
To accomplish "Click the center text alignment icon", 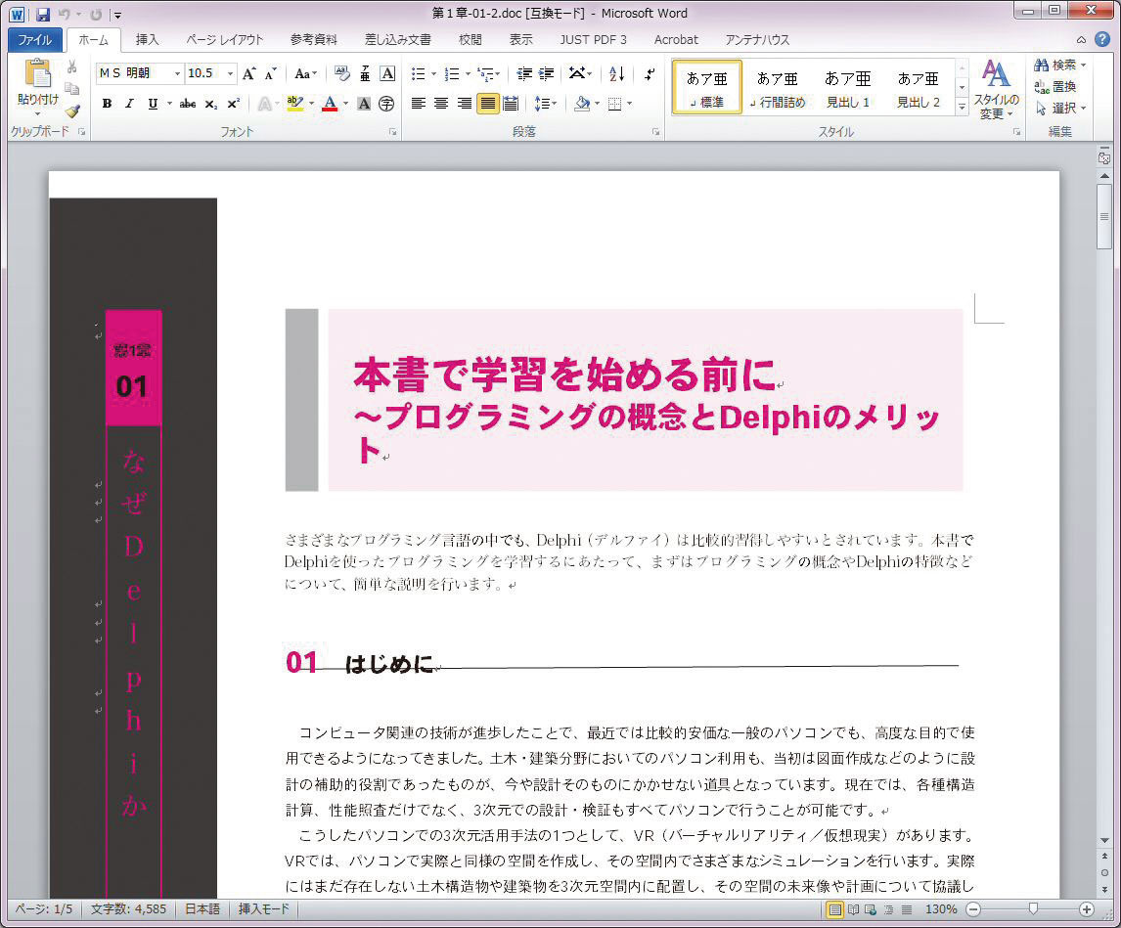I will tap(441, 104).
